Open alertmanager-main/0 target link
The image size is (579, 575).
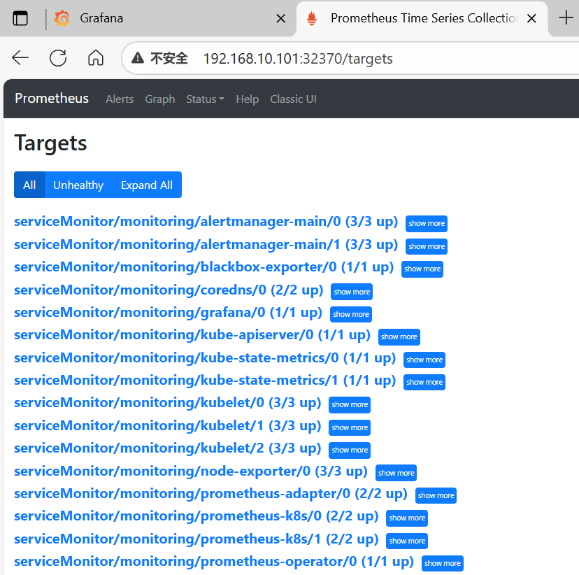(206, 222)
